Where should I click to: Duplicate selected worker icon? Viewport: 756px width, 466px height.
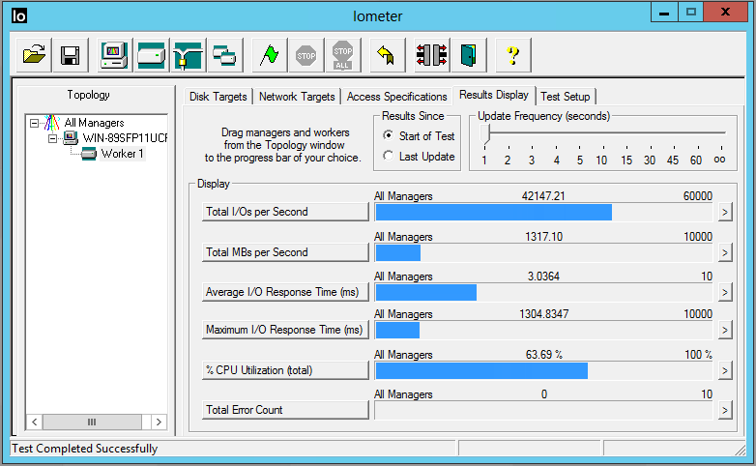(224, 55)
